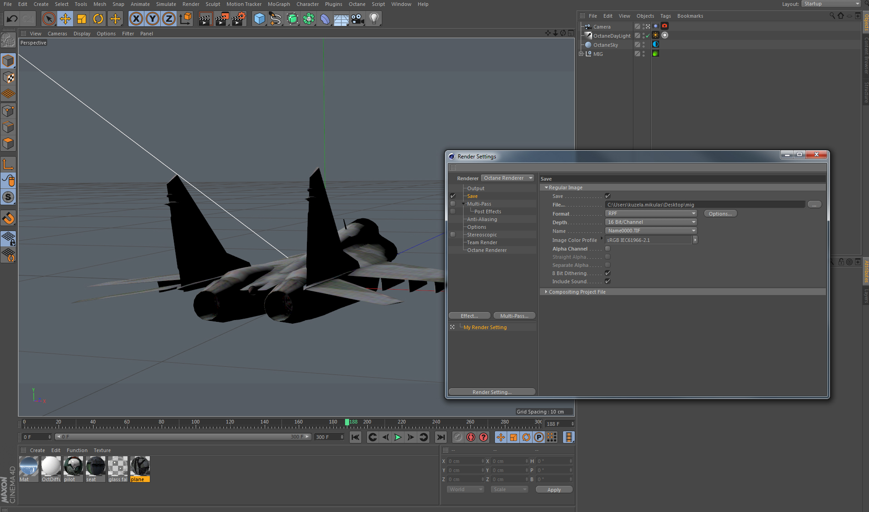Click the Record Active Objects keyframe button

point(471,437)
